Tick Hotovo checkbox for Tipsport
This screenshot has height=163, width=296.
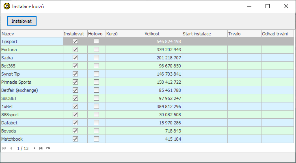point(97,41)
